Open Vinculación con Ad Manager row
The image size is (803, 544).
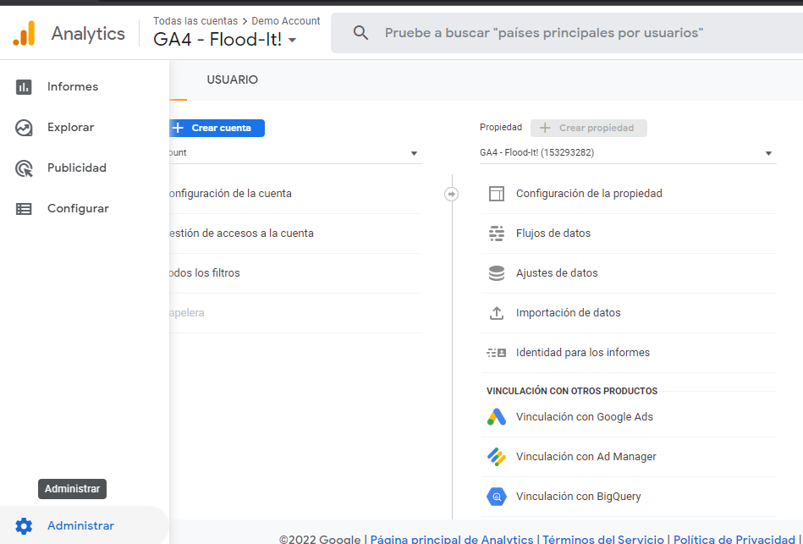pos(629,456)
